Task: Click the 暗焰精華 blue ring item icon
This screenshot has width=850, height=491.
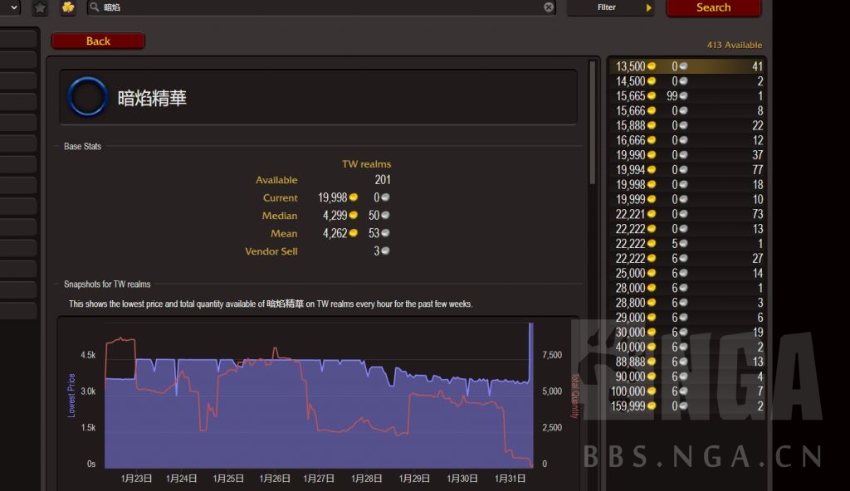Action: 87,97
